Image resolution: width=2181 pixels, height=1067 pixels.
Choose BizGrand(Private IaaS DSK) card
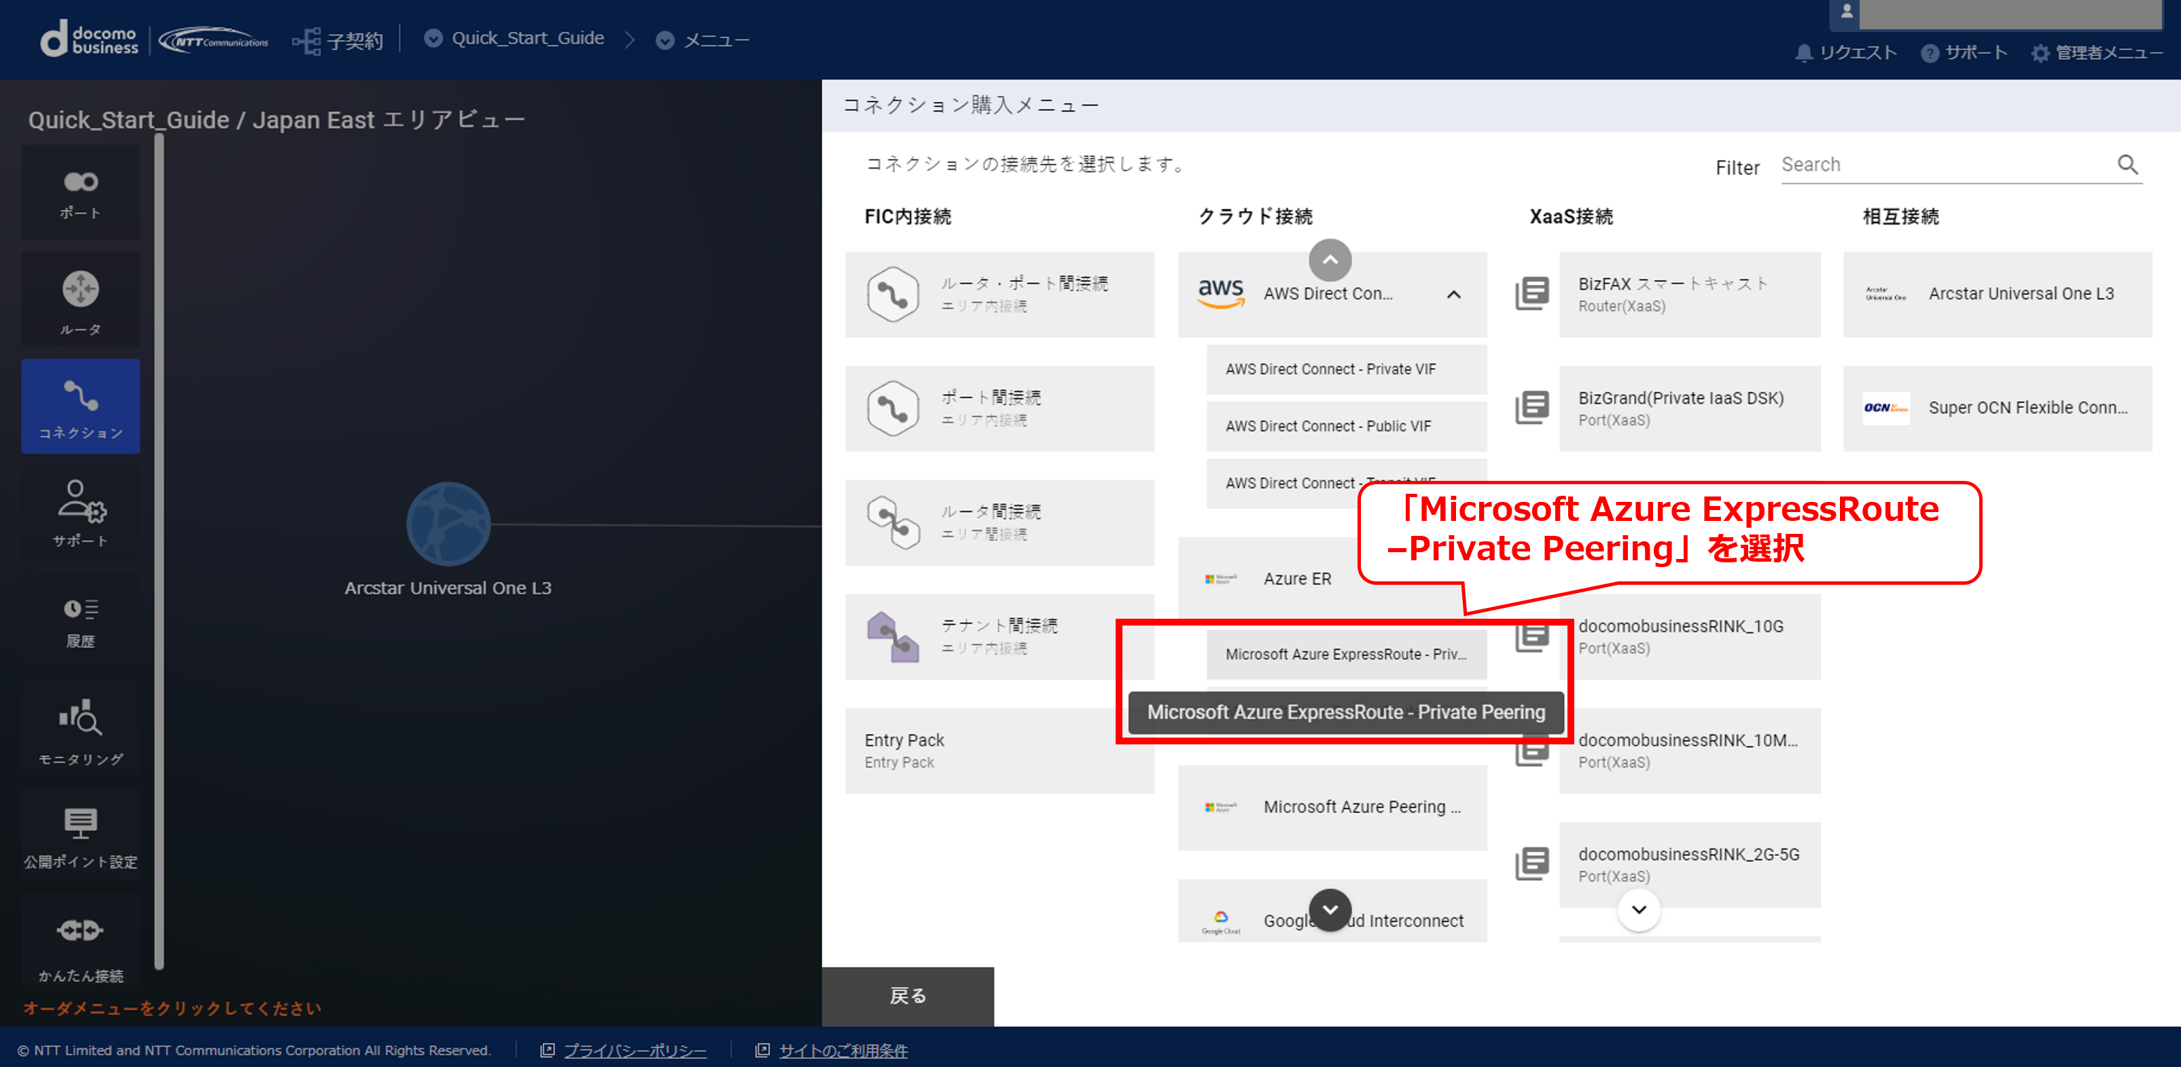tap(1689, 409)
